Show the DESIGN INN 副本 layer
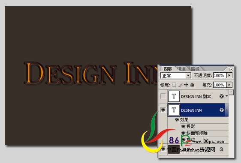The width and height of the screenshot is (241, 163). tap(163, 96)
